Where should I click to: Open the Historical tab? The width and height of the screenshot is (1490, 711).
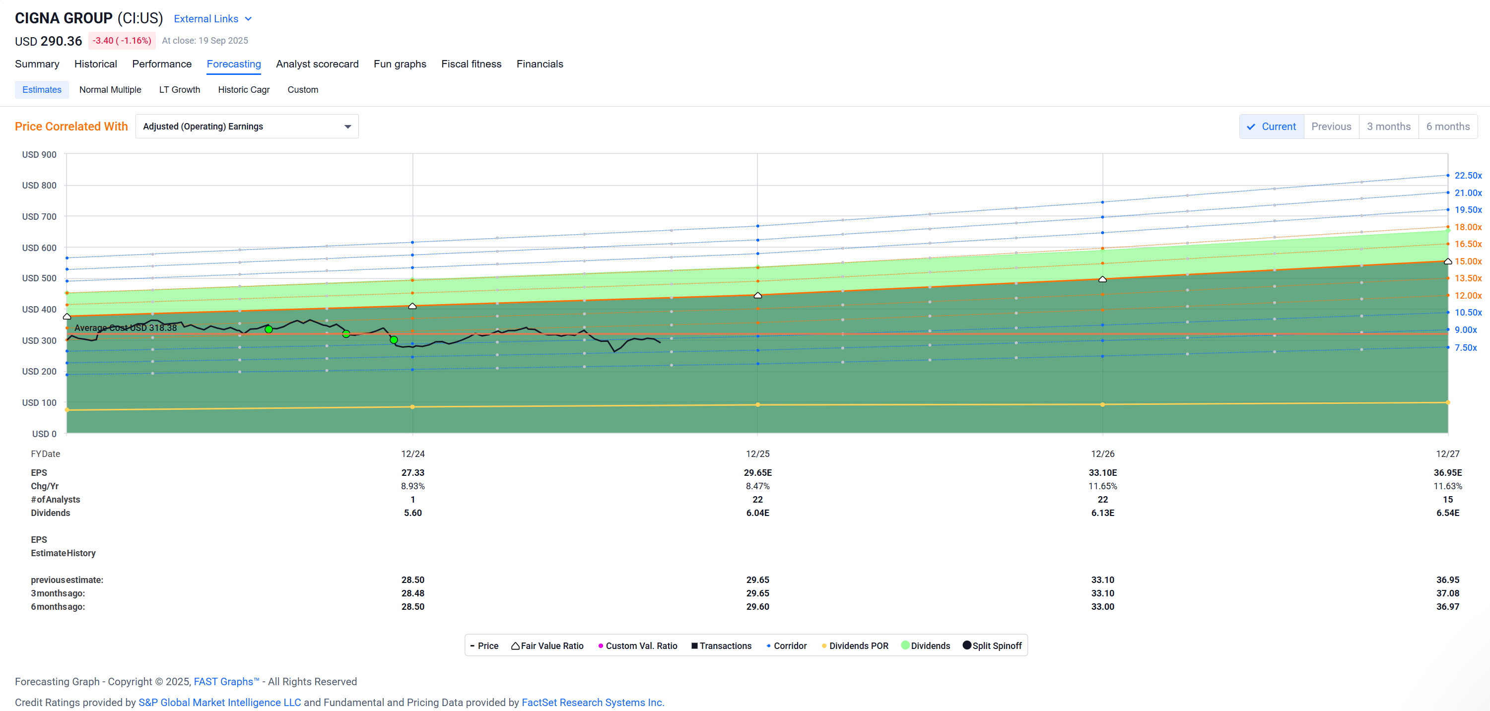tap(95, 64)
